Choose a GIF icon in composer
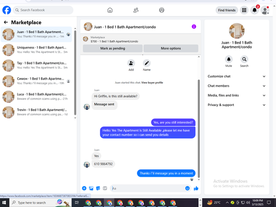This screenshot has height=207, width=276. (x=105, y=188)
